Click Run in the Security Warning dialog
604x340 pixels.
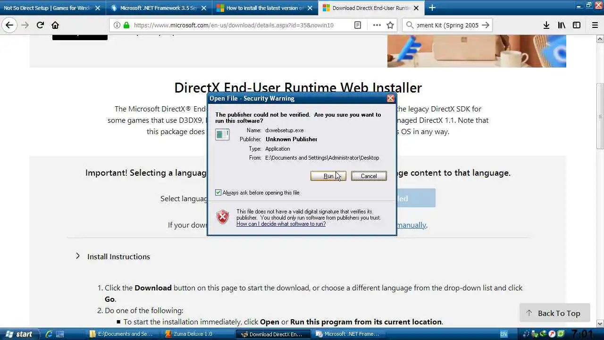pos(328,176)
